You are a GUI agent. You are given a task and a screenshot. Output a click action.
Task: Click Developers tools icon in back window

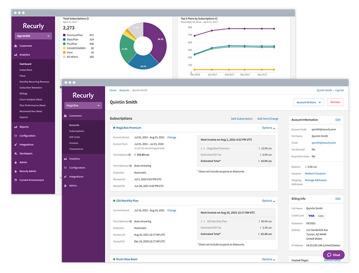[15, 153]
